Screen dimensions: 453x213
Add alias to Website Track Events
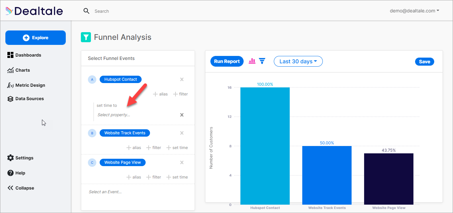tap(134, 148)
